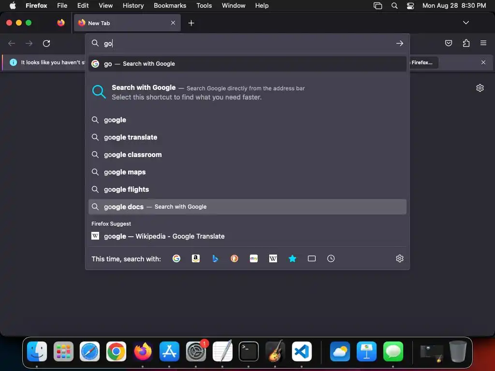
Task: Open Messages from the Dock
Action: click(393, 352)
